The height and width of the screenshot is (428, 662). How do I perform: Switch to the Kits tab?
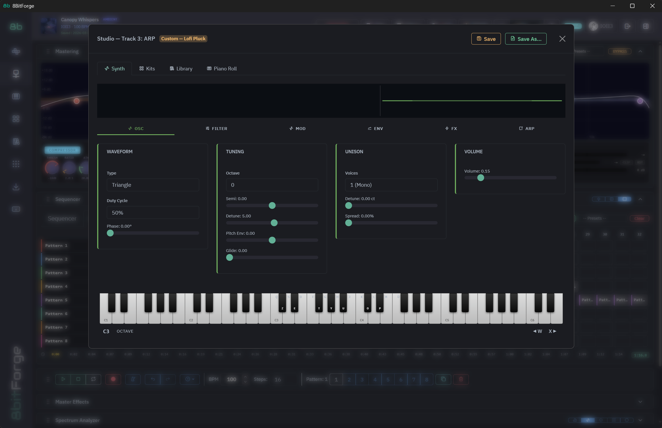[x=147, y=69]
